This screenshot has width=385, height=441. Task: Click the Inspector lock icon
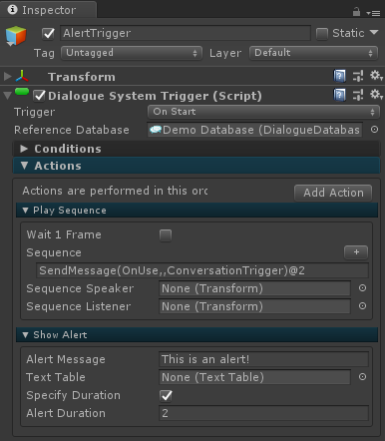356,12
